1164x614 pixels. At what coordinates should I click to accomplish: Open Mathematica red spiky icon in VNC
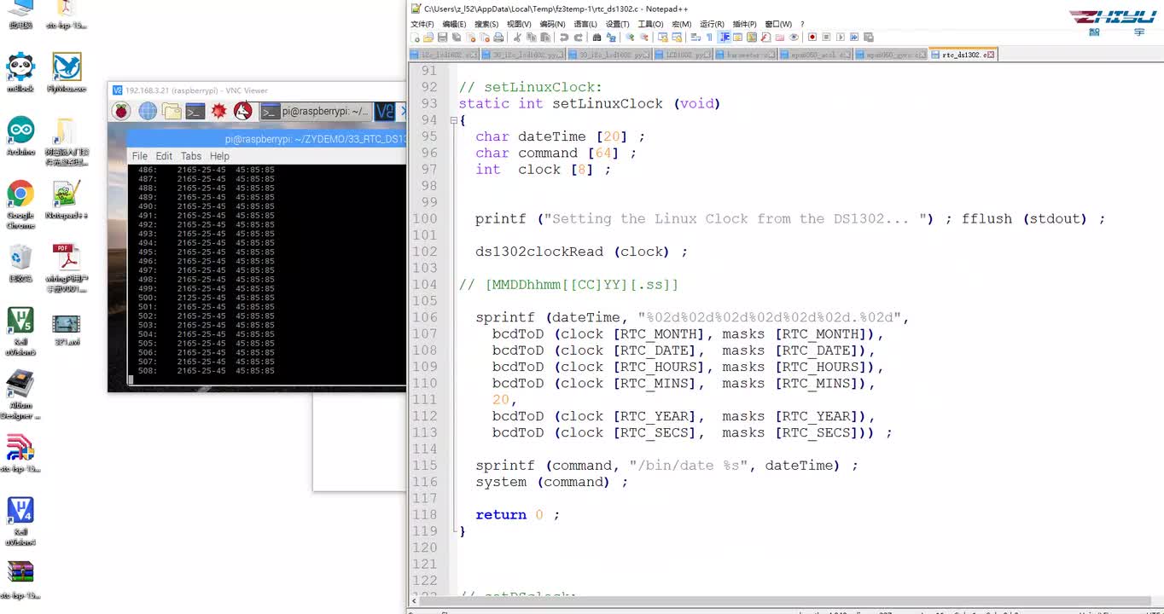click(219, 111)
